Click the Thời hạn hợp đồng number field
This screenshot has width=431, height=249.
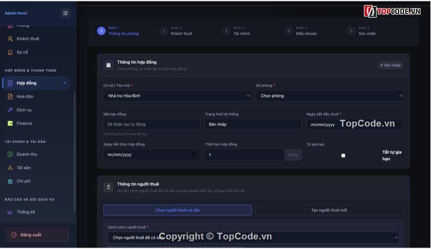click(x=245, y=155)
